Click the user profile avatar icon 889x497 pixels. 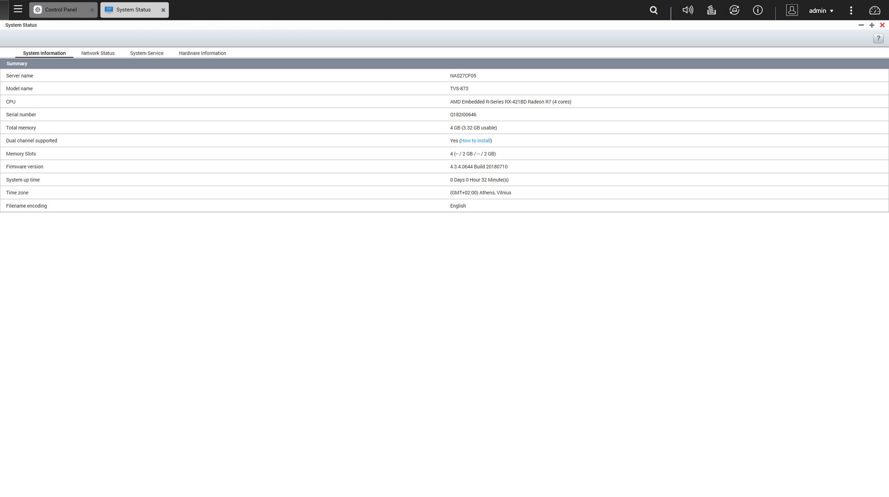[792, 10]
